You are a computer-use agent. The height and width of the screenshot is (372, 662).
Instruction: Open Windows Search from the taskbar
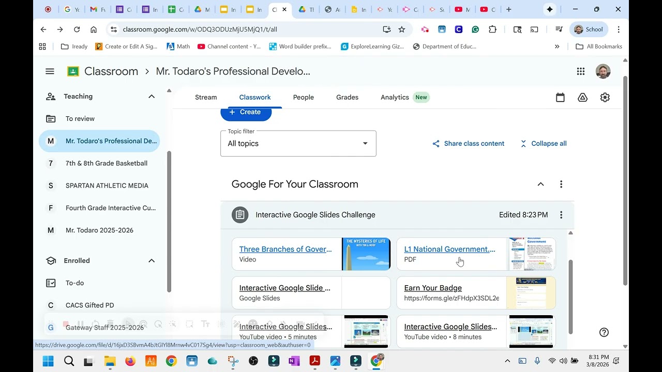coord(69,361)
